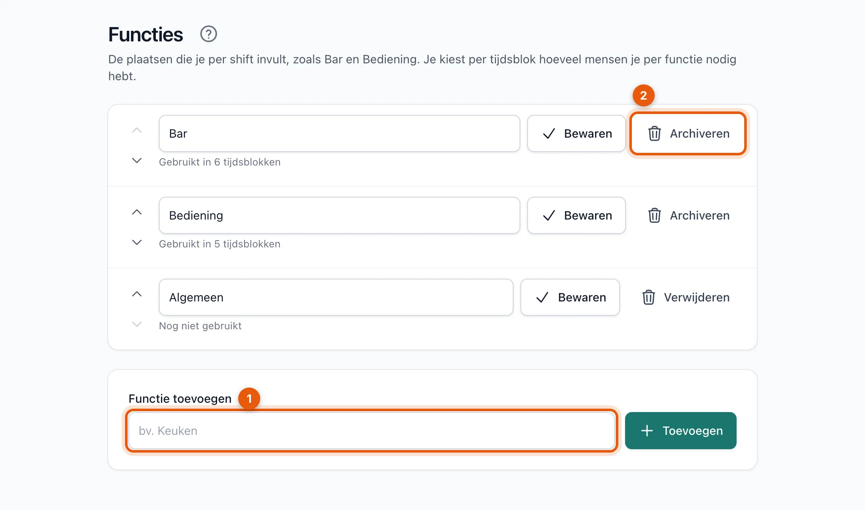Image resolution: width=865 pixels, height=510 pixels.
Task: Save the Bar function with Bewaren
Action: [x=577, y=133]
